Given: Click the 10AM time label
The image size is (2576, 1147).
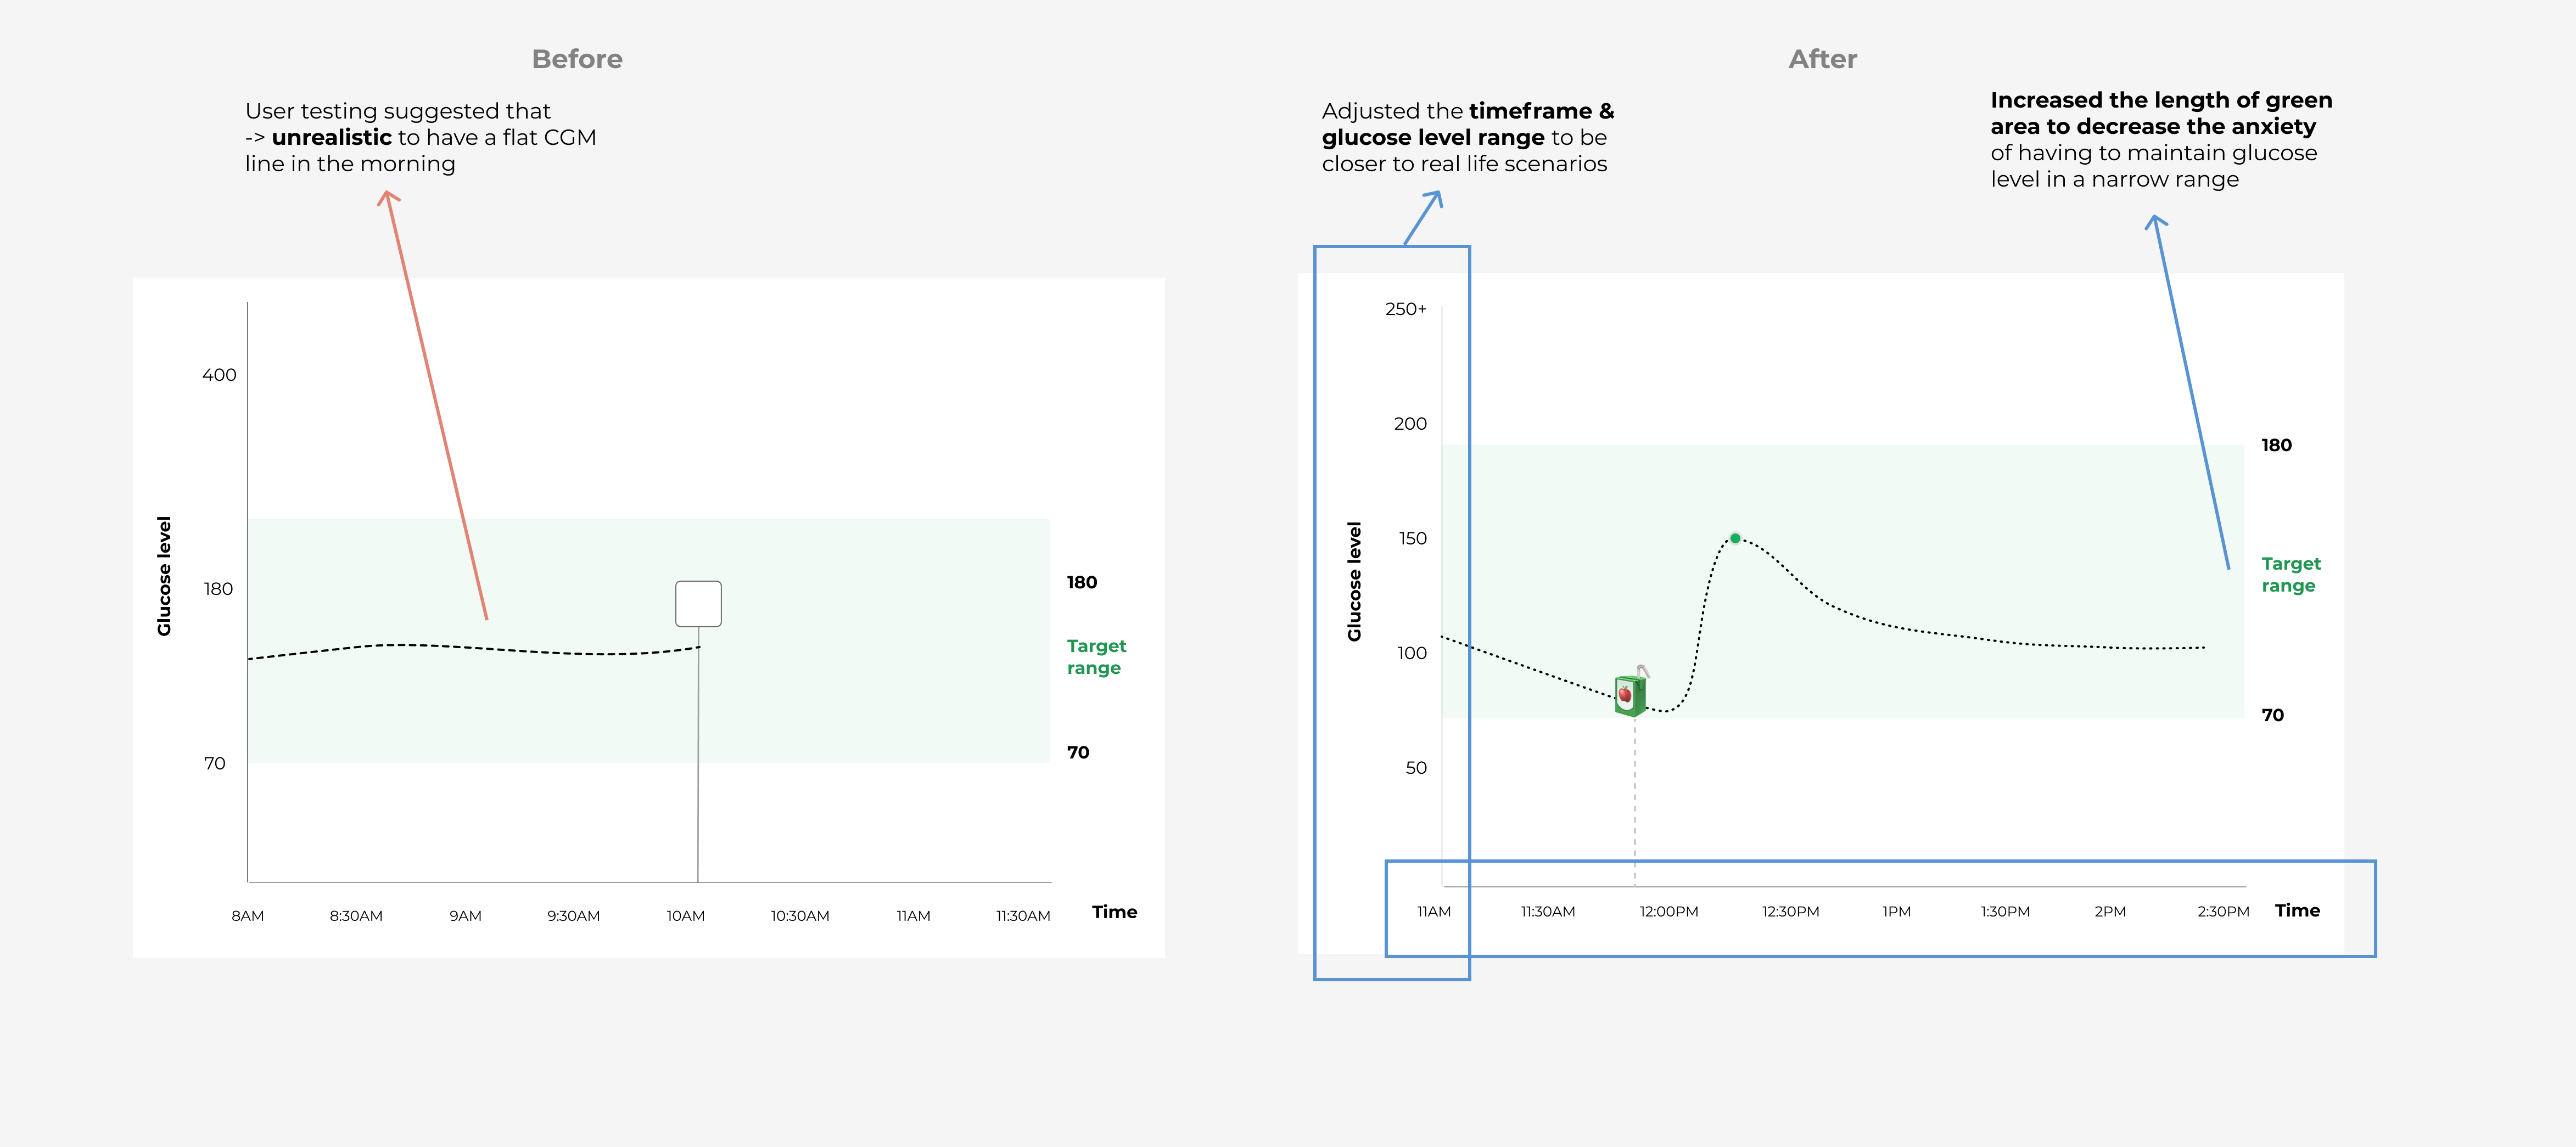Looking at the screenshot, I should tap(686, 916).
